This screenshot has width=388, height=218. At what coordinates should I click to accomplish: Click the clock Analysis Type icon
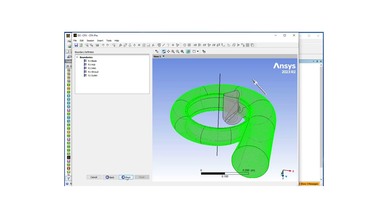click(x=185, y=45)
